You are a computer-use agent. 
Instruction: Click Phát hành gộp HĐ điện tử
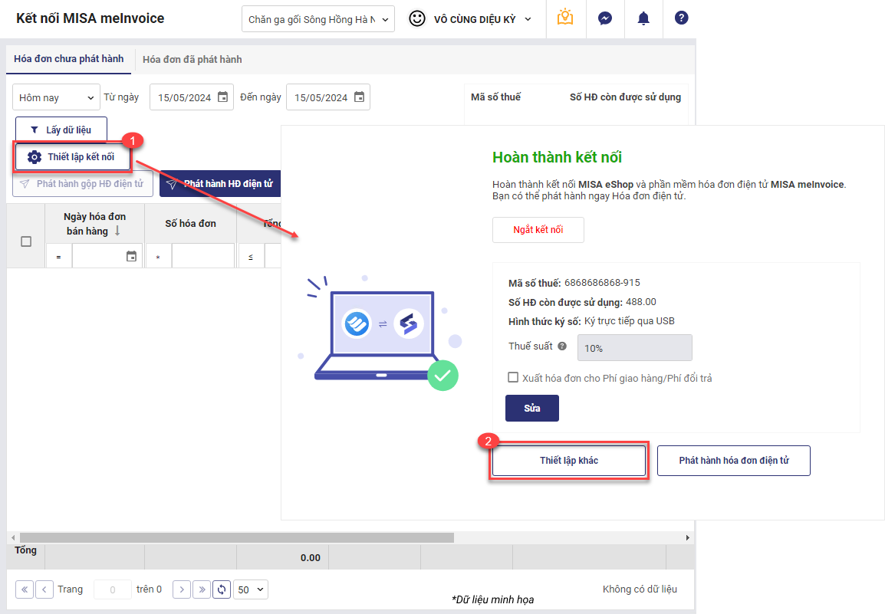tap(82, 184)
